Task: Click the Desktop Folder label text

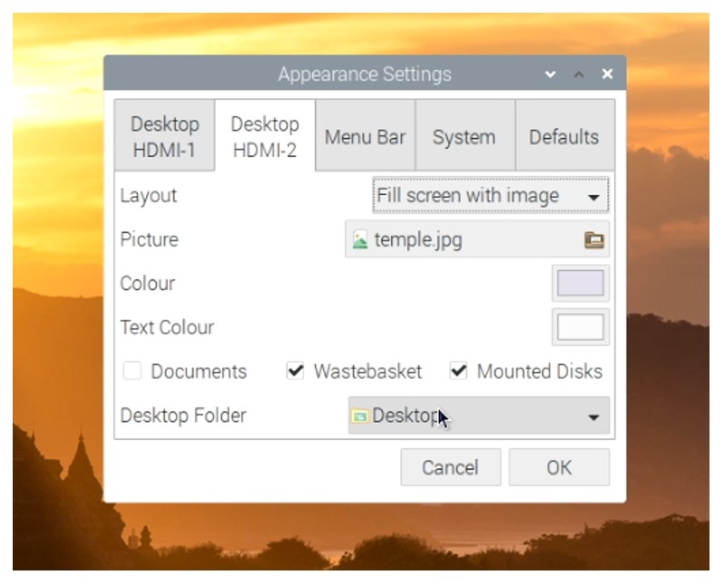Action: coord(183,415)
